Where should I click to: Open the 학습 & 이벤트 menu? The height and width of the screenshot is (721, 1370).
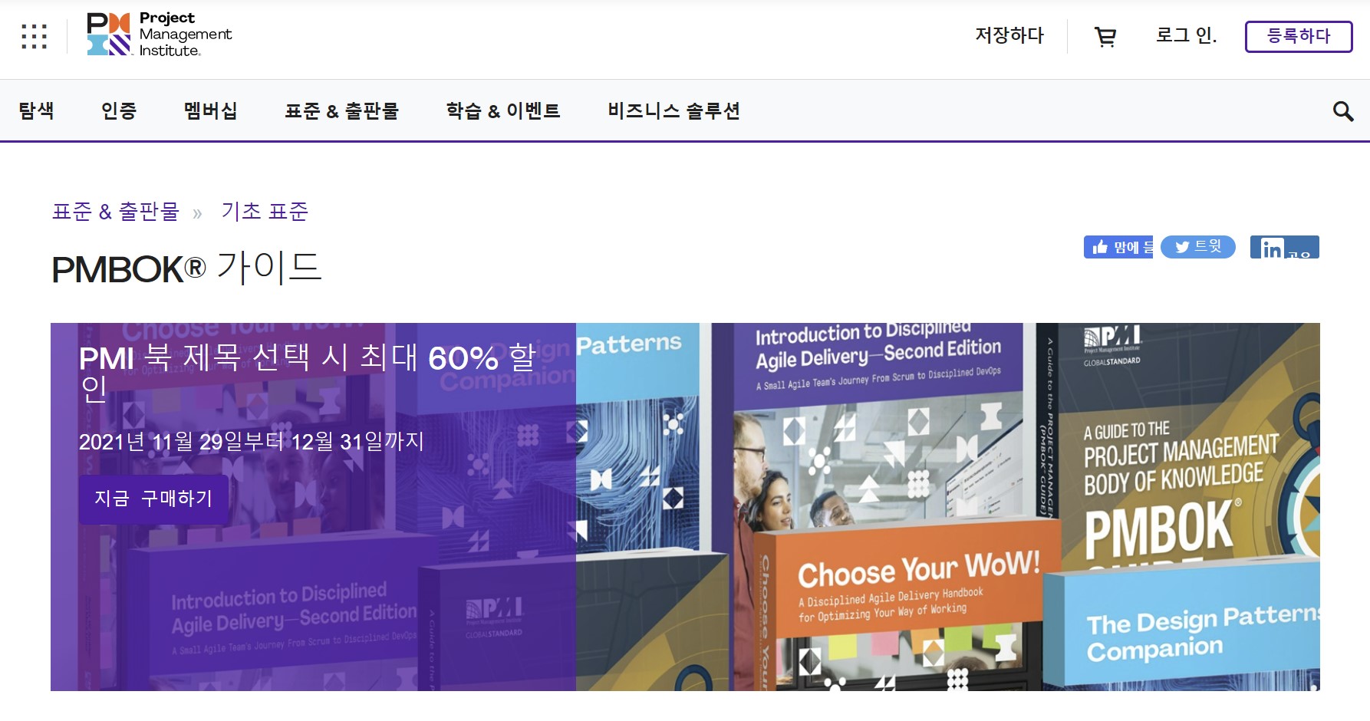coord(503,111)
